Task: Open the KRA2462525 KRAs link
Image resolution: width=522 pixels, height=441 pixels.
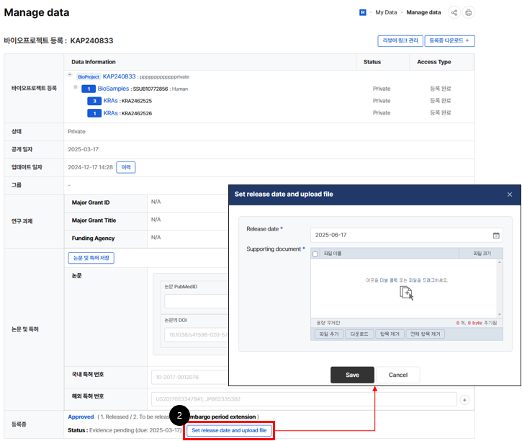Action: 110,101
